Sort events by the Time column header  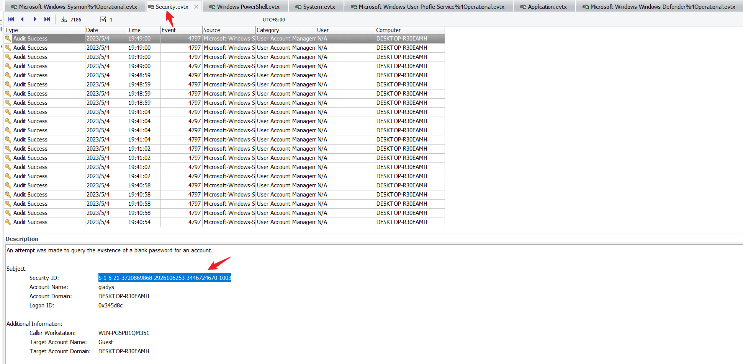143,30
